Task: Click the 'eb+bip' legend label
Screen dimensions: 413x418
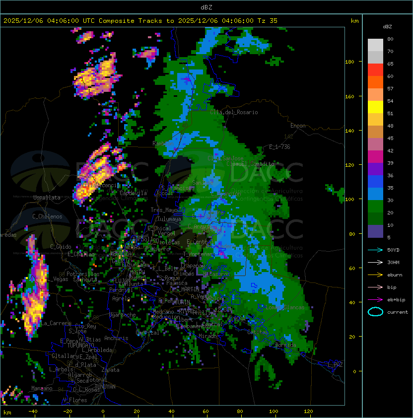Action: (396, 300)
